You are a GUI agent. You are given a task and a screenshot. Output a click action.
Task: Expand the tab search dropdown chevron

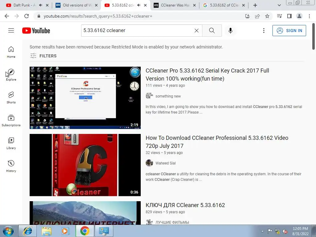click(x=279, y=5)
